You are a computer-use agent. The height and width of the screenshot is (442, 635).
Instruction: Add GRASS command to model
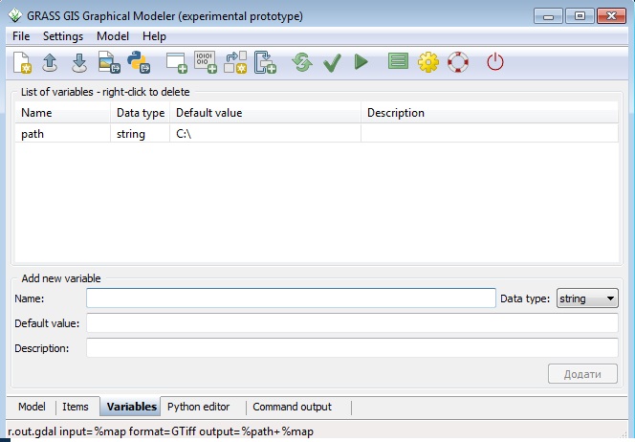(x=177, y=62)
